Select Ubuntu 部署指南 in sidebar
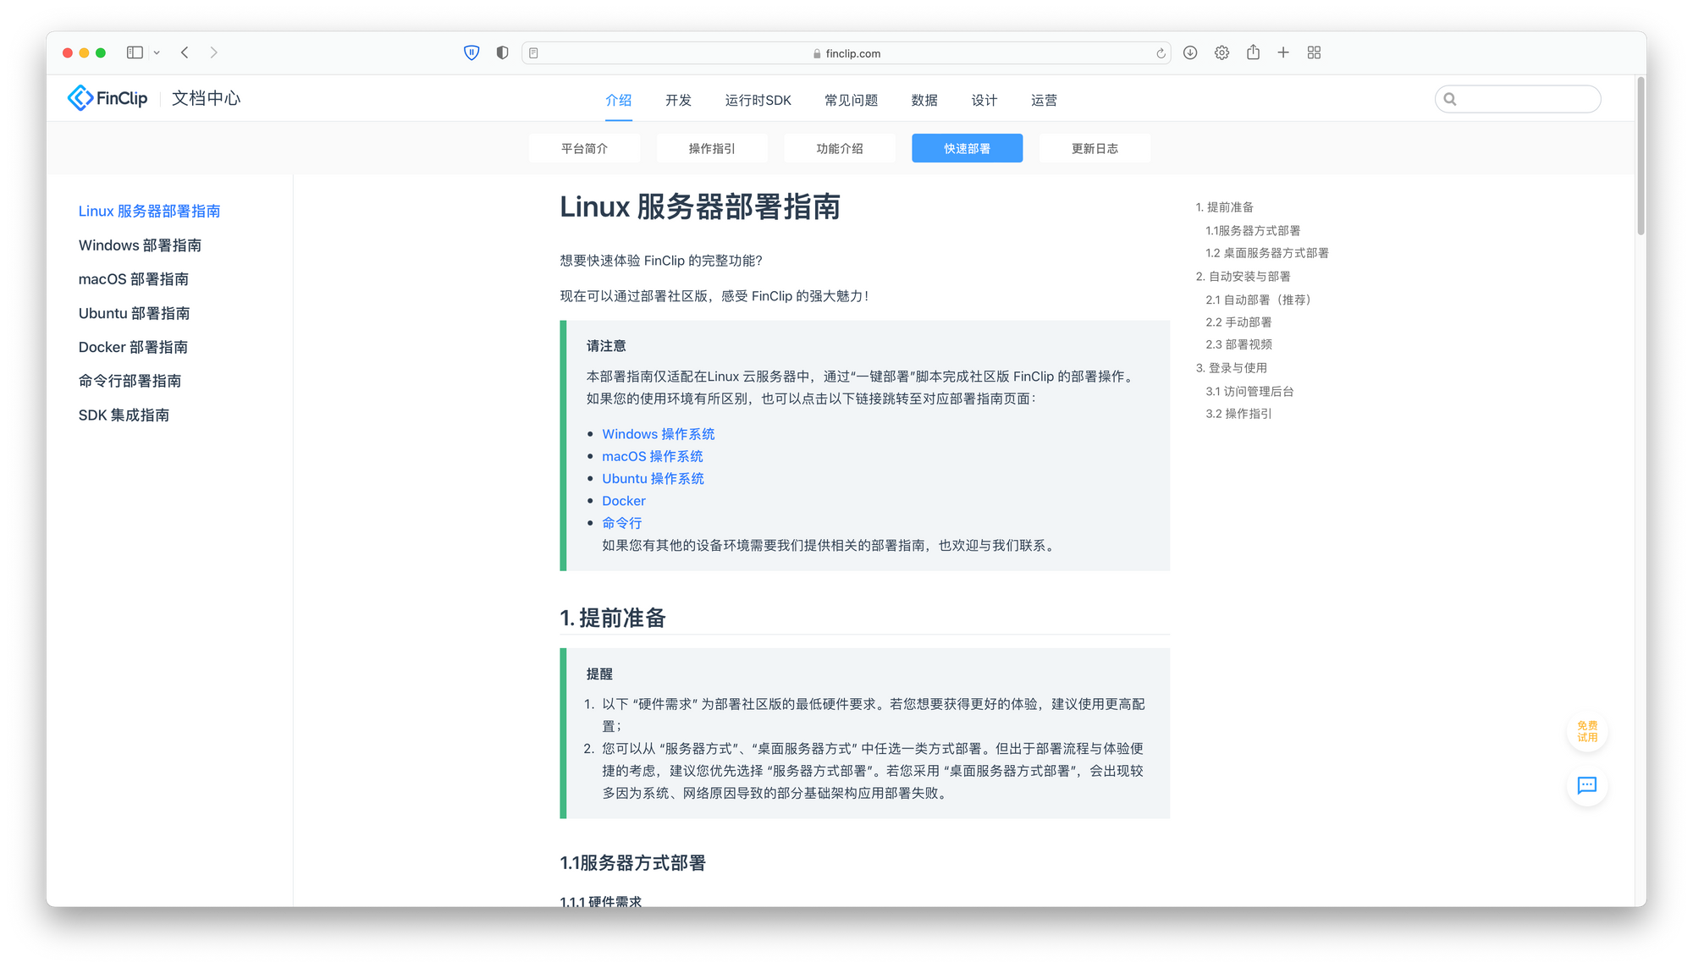 click(134, 313)
